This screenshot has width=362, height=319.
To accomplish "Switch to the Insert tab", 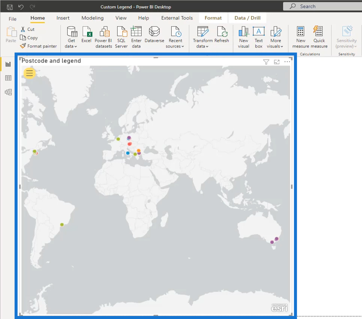I will pos(63,18).
